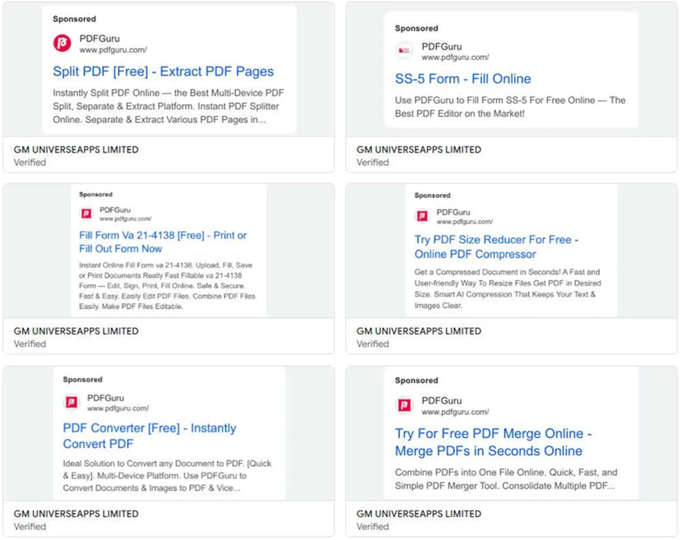The image size is (680, 540).
Task: Open the 'Try PDF Size Reducer For Free' headline
Action: click(x=496, y=247)
